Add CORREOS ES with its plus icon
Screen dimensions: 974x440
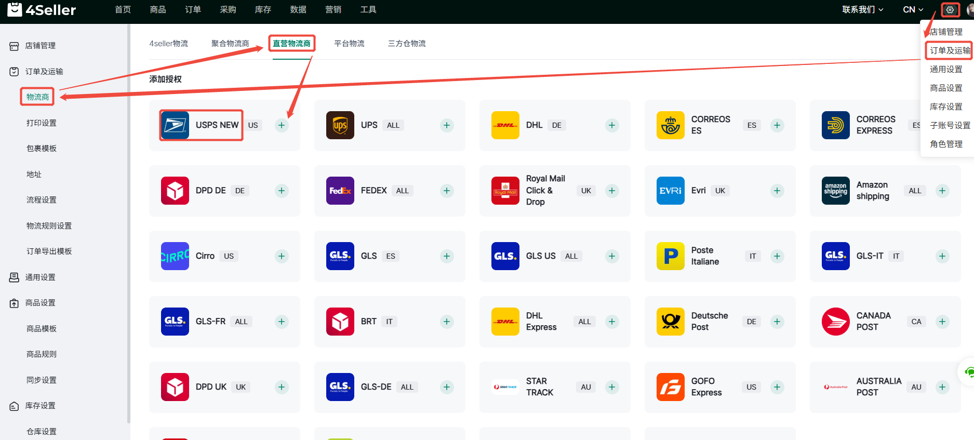(777, 125)
